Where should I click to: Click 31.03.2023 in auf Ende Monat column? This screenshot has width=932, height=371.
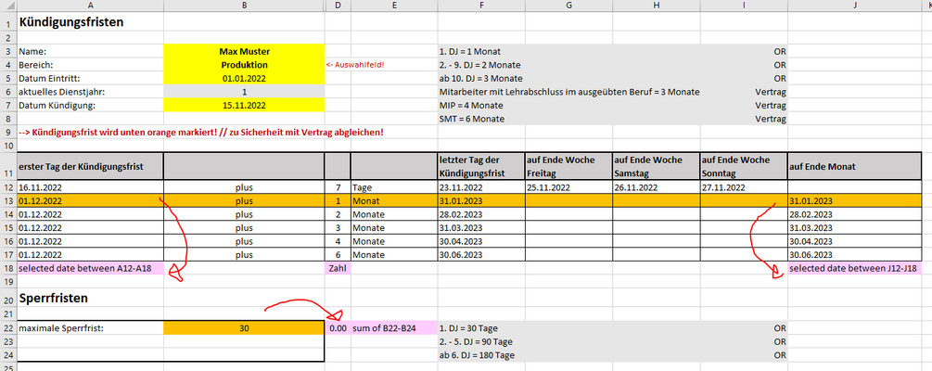click(854, 228)
